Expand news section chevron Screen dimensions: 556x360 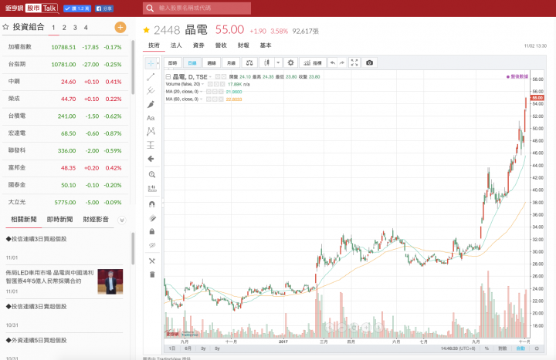click(x=122, y=220)
